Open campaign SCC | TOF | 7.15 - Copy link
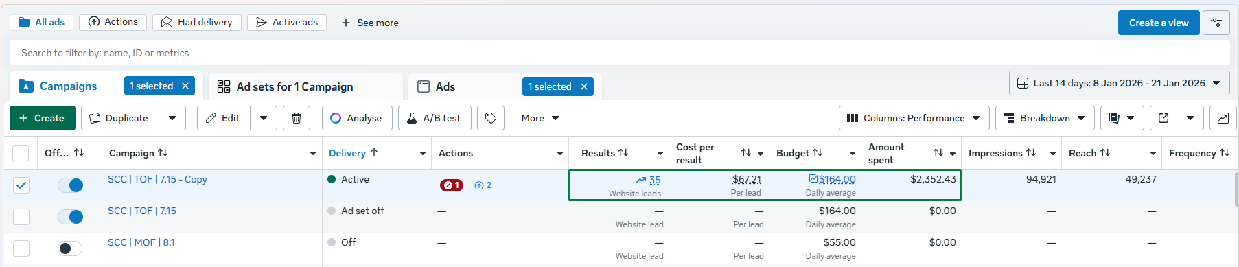 [x=157, y=179]
